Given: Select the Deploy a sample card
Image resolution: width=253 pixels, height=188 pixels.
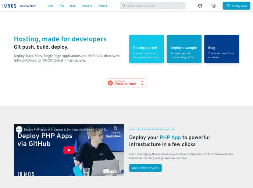Looking at the screenshot, I should coord(184,49).
